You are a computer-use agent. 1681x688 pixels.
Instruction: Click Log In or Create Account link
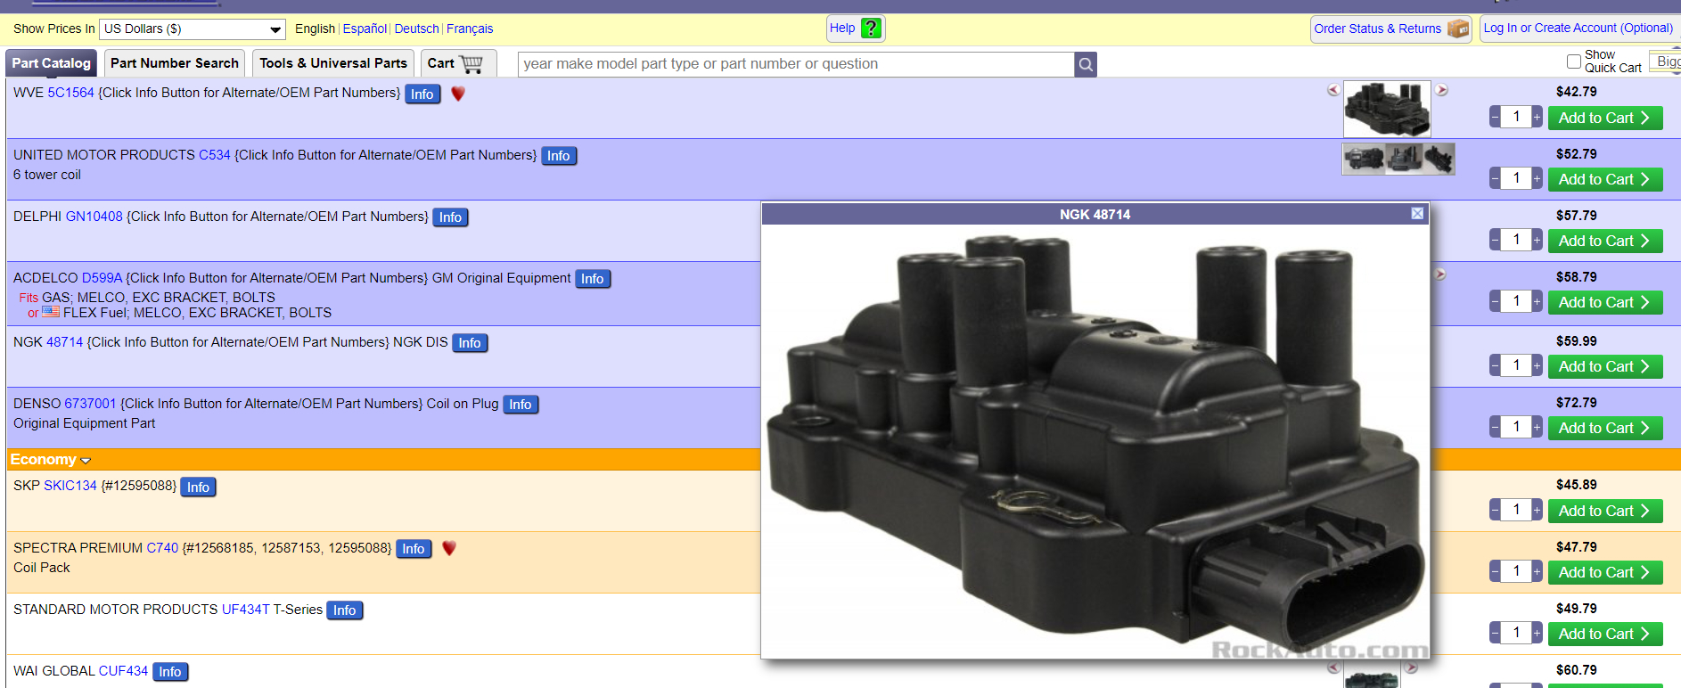[x=1578, y=29]
